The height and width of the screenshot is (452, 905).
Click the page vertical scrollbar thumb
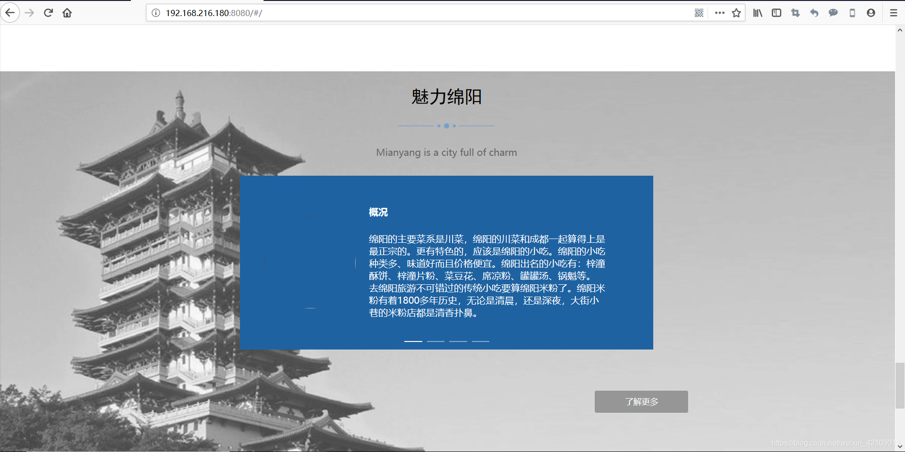pos(900,385)
